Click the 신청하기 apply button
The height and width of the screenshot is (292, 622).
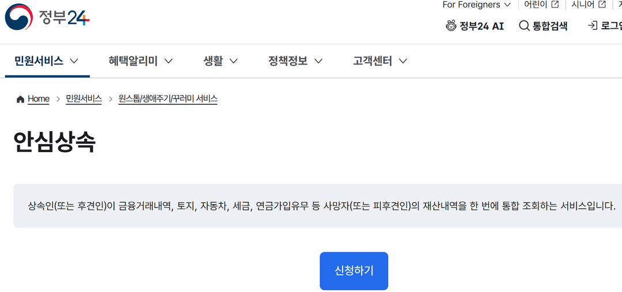(x=354, y=271)
